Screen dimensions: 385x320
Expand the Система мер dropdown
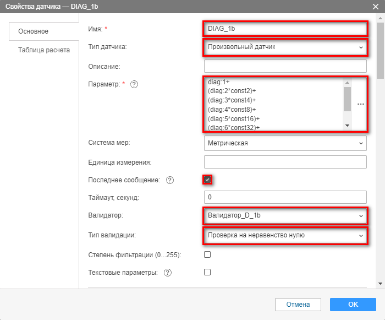click(x=285, y=143)
